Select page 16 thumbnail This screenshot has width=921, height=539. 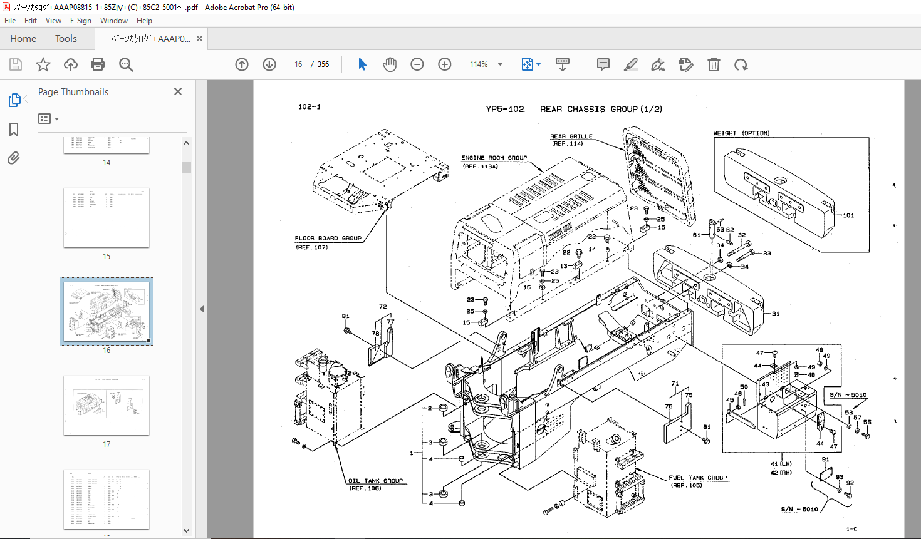pos(107,311)
